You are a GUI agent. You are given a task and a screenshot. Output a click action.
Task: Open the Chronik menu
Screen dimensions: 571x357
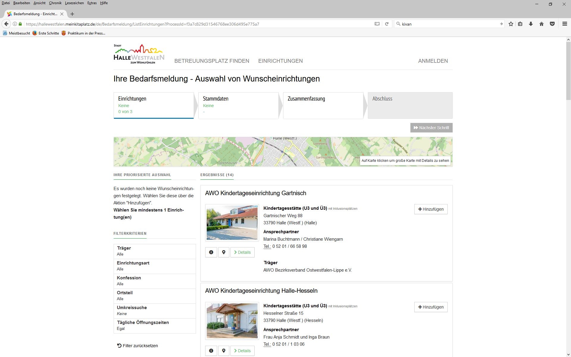(55, 3)
